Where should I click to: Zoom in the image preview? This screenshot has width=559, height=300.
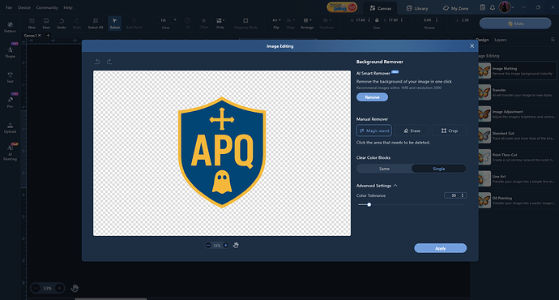pos(226,245)
